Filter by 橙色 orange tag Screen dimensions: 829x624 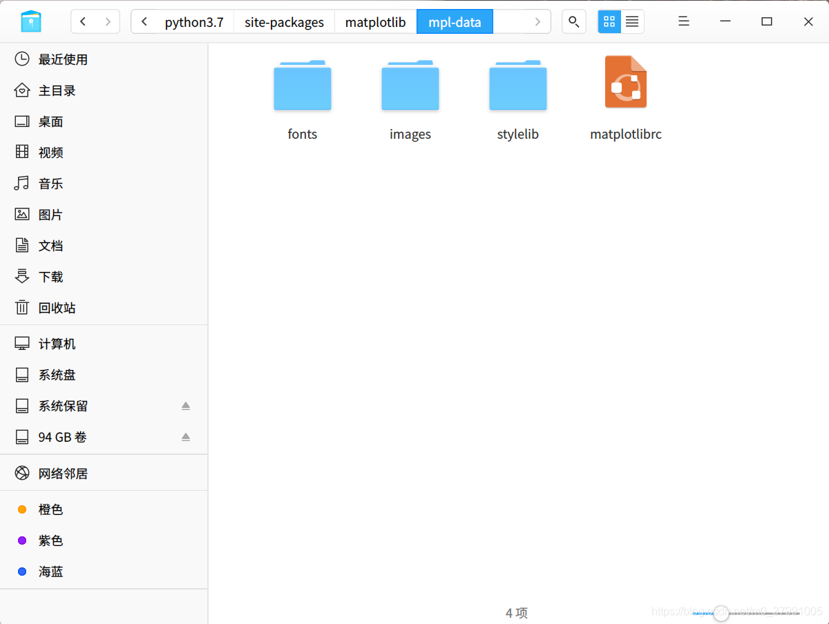click(x=104, y=509)
